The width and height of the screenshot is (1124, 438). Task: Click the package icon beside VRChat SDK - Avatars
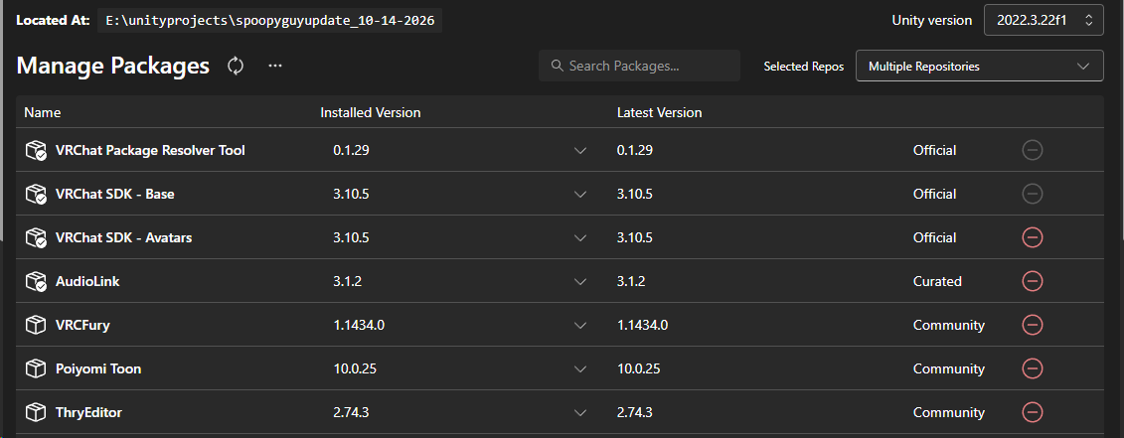pos(36,237)
